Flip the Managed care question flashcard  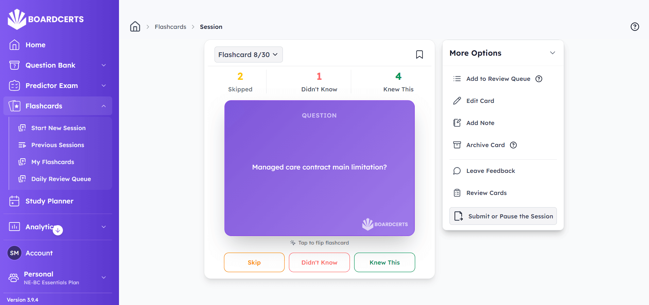coord(320,168)
